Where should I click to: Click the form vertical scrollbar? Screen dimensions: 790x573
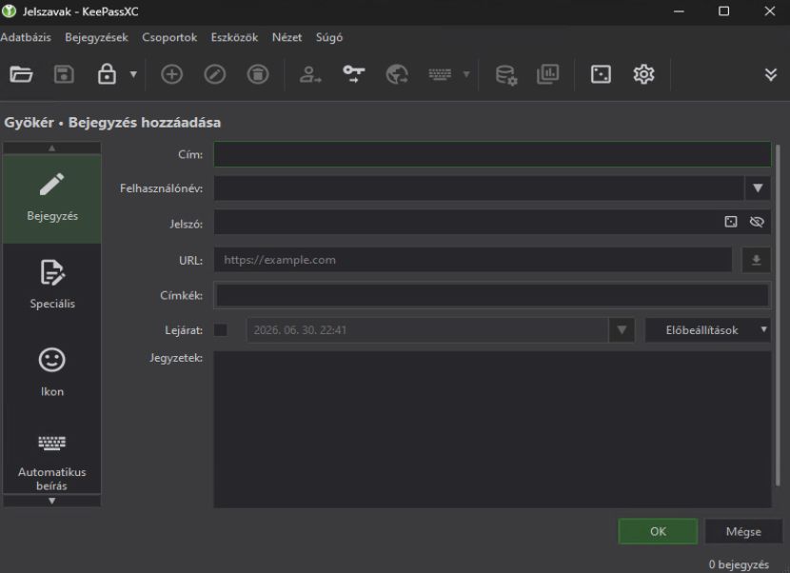point(778,315)
